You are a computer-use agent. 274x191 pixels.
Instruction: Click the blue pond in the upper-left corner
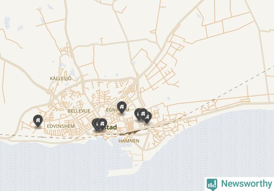coord(7,23)
